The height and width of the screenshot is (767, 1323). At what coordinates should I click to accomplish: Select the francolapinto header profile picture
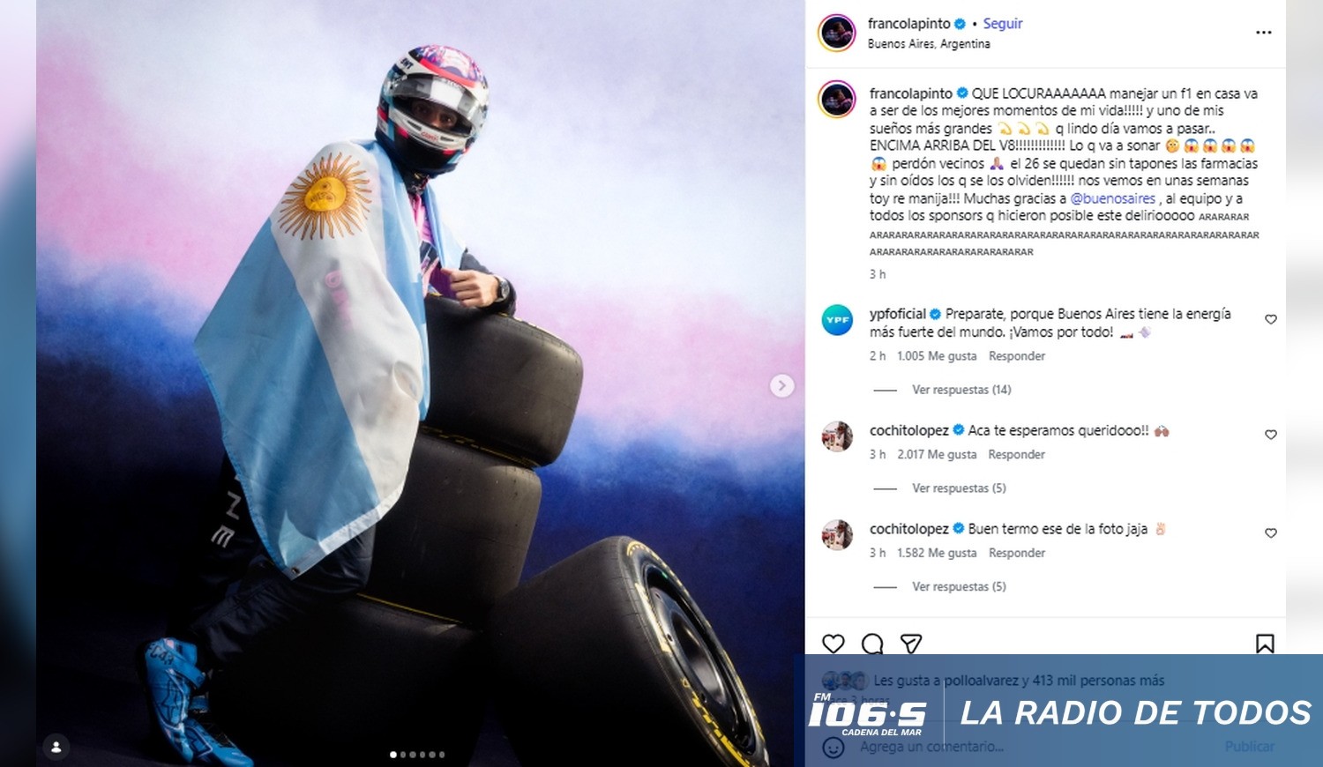[836, 34]
